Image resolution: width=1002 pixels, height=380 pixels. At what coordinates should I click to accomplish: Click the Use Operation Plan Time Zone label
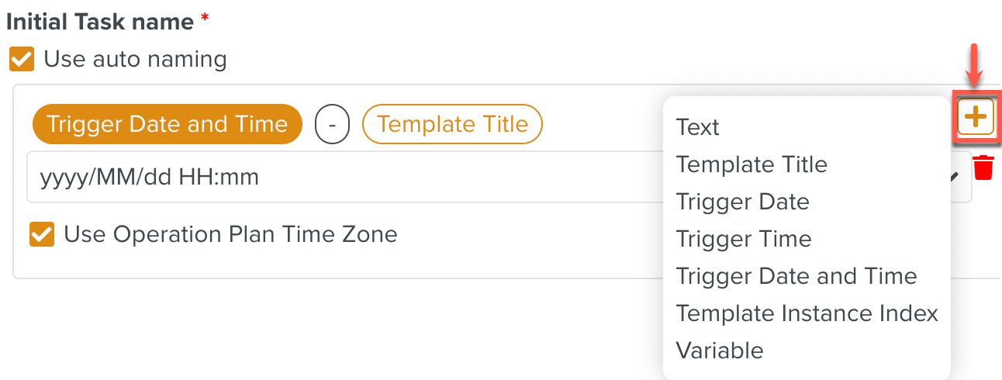tap(230, 234)
